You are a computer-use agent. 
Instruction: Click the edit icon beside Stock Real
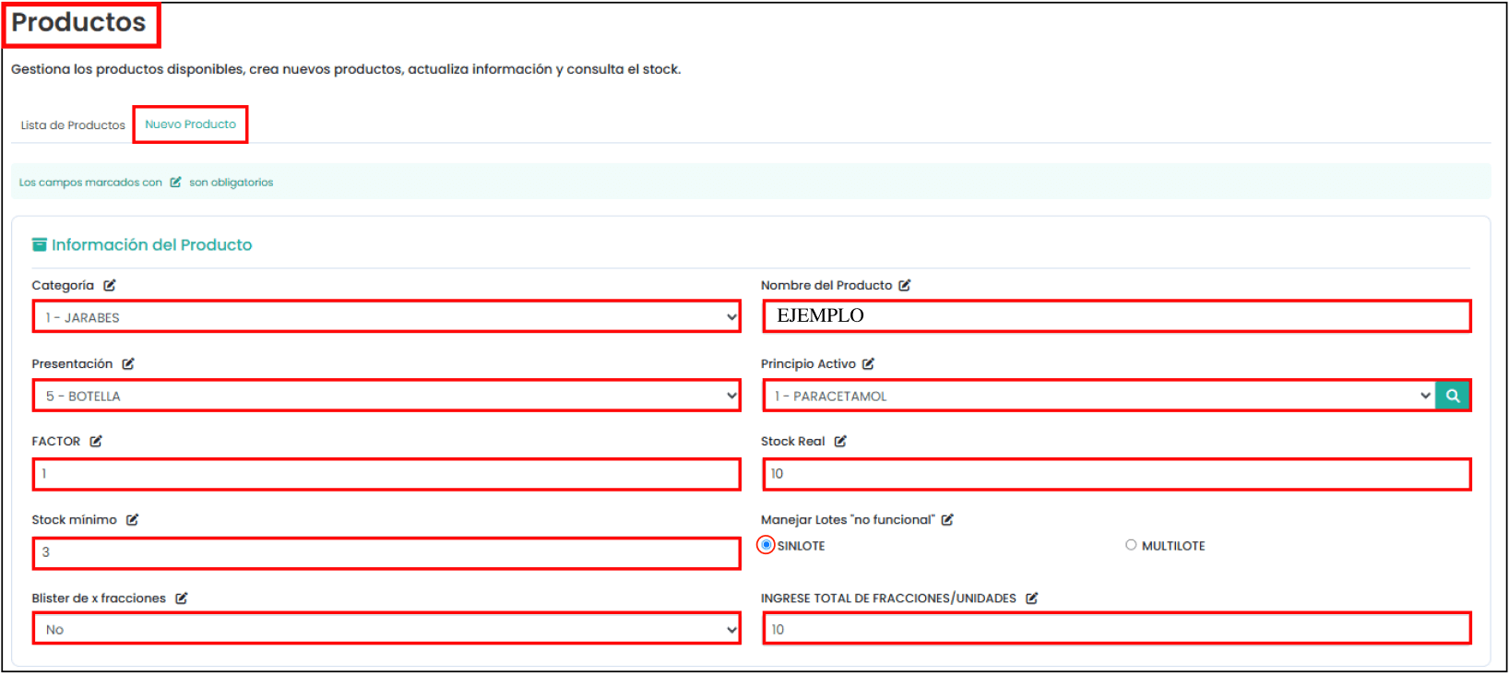tap(840, 442)
